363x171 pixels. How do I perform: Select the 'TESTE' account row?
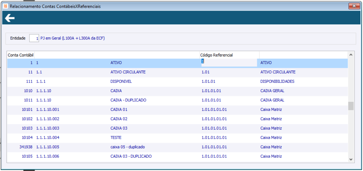click(x=177, y=138)
